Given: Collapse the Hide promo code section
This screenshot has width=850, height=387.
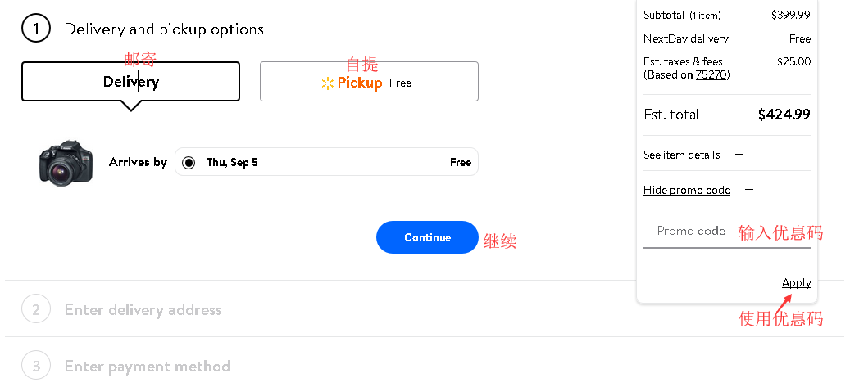Looking at the screenshot, I should (x=687, y=190).
